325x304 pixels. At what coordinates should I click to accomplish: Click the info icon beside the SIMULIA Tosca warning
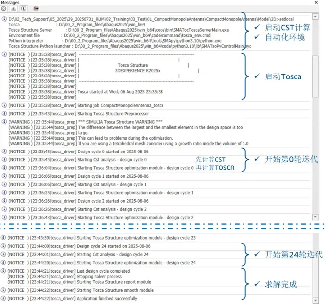tap(4, 122)
